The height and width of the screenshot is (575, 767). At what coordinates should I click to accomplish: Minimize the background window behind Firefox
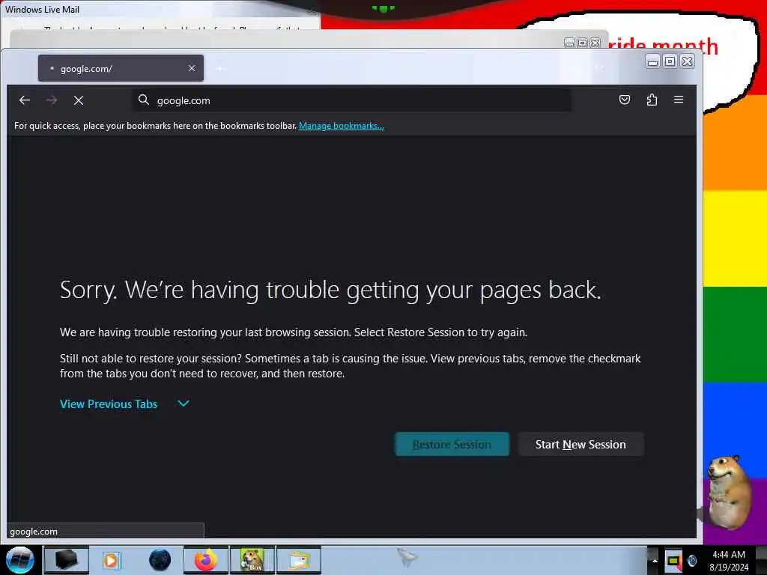[x=569, y=43]
